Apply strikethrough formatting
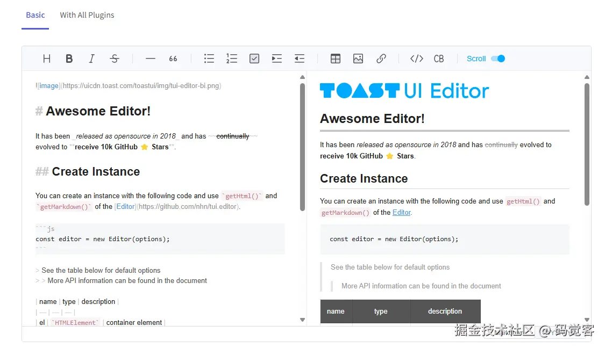Viewport: 605px width, 348px height. point(114,59)
